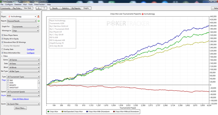218x115 pixels.
Task: Open the Database menu
Action: 18,4
